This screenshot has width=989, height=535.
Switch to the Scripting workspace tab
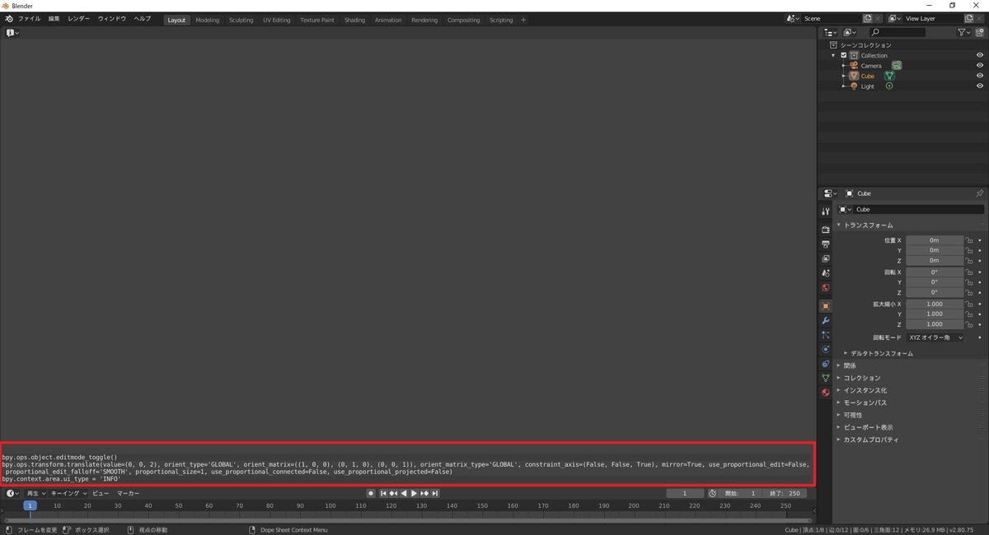tap(501, 20)
